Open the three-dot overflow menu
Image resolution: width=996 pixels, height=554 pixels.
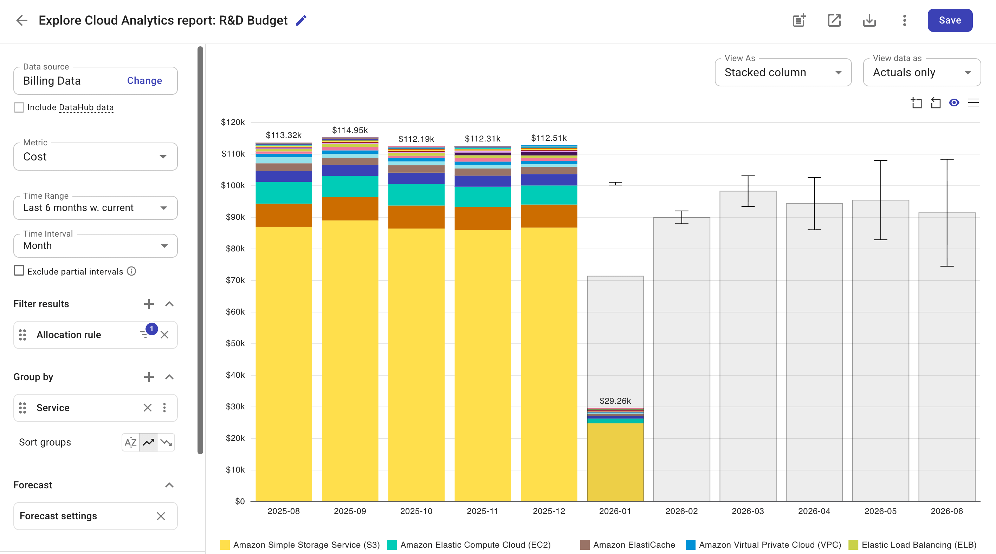tap(904, 20)
